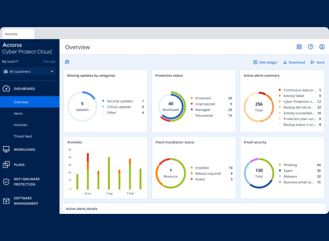Click the 1 Aug bar in Activities chart
This screenshot has height=241, width=329.
109,173
